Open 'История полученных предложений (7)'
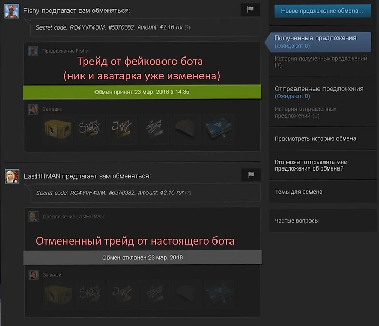This screenshot has width=379, height=326. pos(321,62)
